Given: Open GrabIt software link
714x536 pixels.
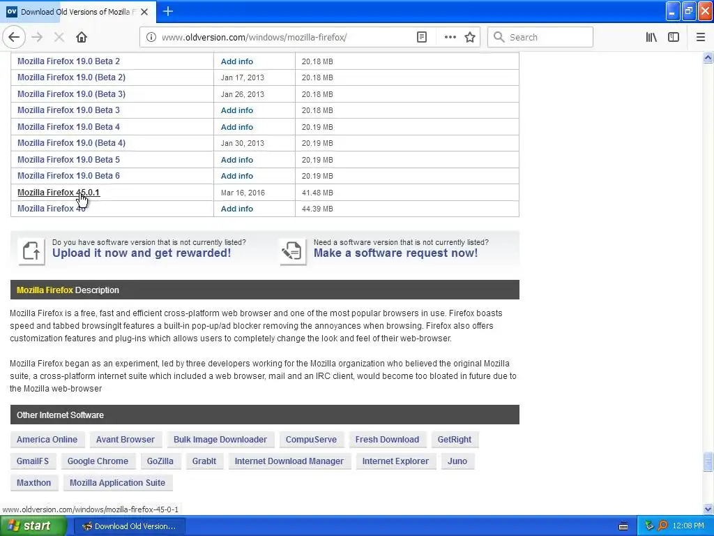Looking at the screenshot, I should (x=204, y=461).
